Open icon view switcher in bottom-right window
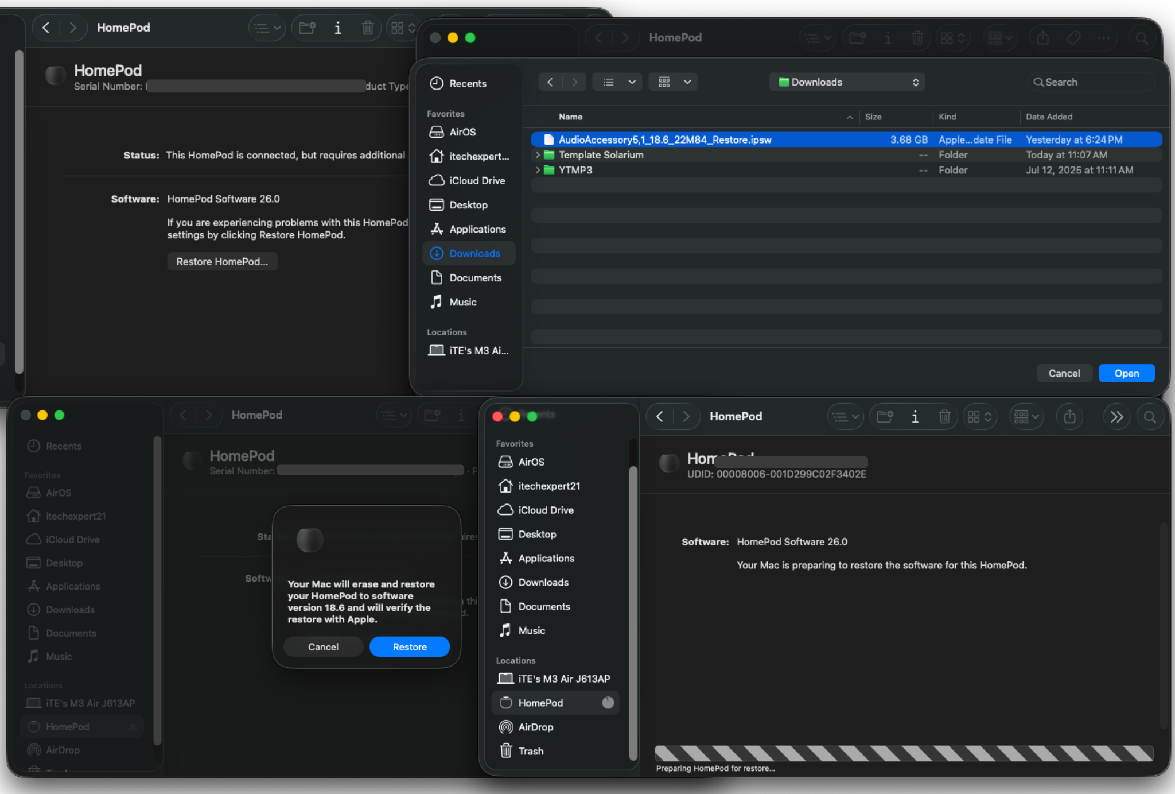The height and width of the screenshot is (794, 1175). point(980,416)
